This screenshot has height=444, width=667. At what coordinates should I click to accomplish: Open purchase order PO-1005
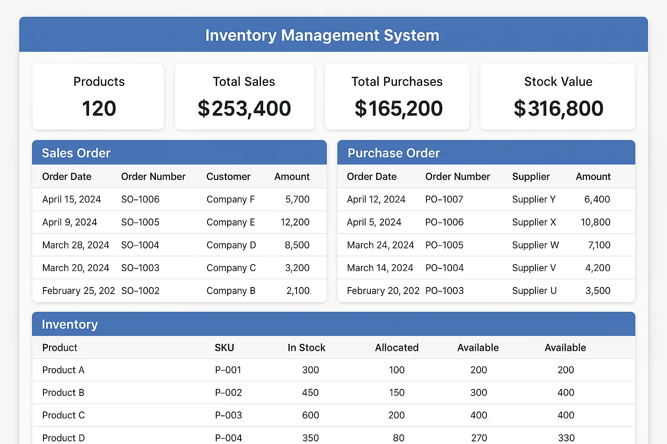click(x=444, y=245)
